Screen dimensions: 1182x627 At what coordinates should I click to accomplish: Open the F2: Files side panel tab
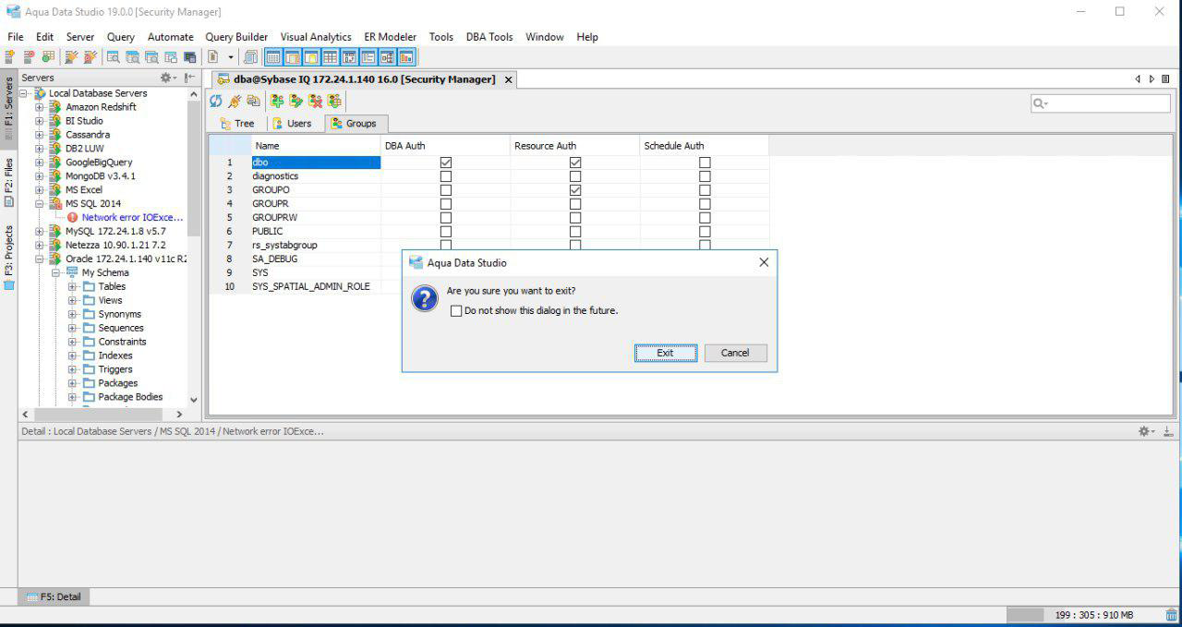(8, 181)
